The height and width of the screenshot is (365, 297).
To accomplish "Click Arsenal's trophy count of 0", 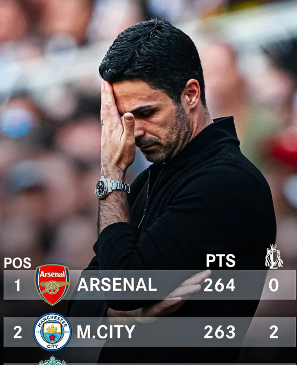I will [274, 285].
